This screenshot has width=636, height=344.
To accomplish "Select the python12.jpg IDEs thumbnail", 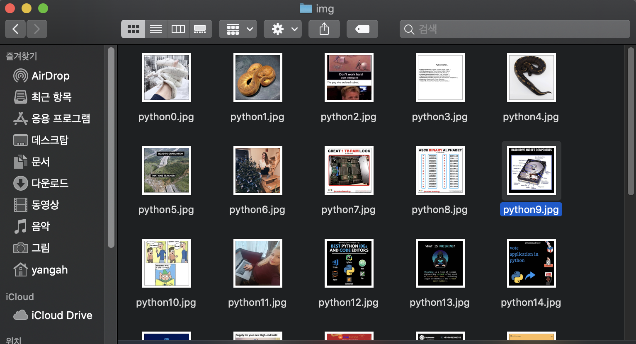I will click(x=349, y=263).
